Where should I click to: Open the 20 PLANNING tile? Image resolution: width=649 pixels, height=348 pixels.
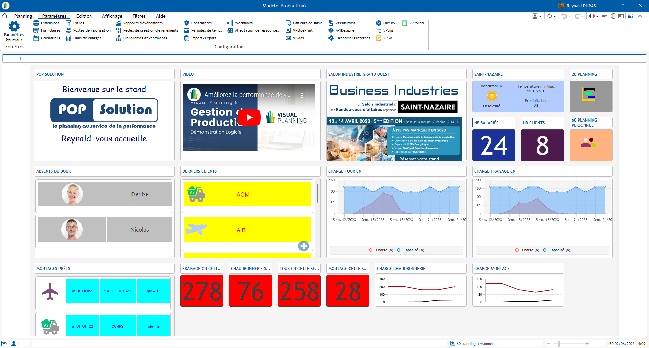tap(591, 96)
